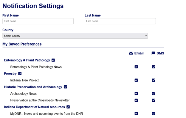Click the First Name input field
Viewport: 186px width, 118px height.
pos(38,21)
